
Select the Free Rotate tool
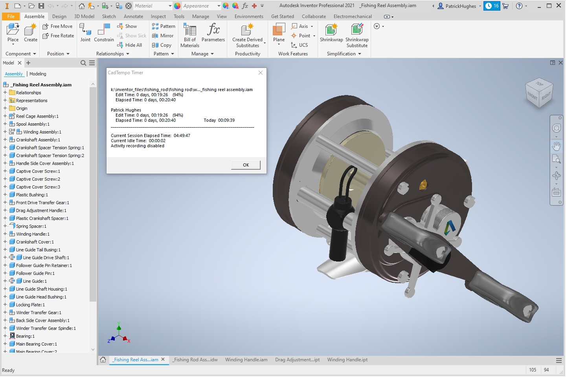click(x=58, y=36)
